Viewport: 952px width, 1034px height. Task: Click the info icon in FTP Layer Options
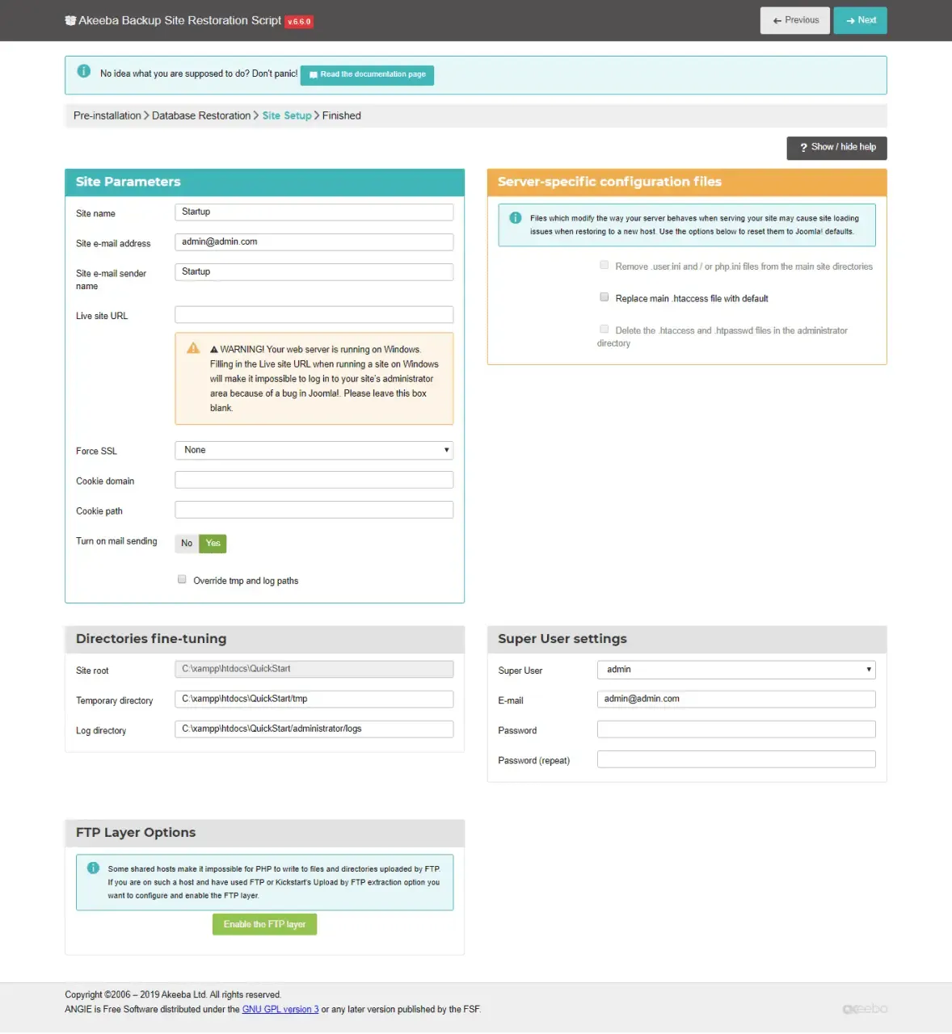pos(93,868)
